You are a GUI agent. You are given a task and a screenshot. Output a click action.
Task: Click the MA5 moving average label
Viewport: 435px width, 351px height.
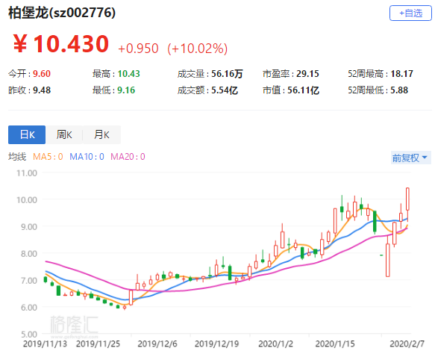[48, 157]
